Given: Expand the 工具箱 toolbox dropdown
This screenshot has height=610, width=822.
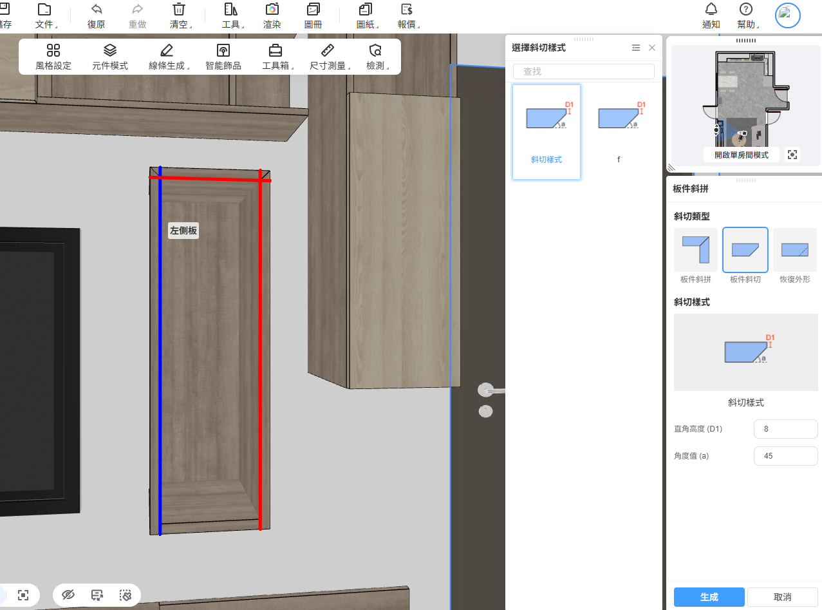Looking at the screenshot, I should (x=277, y=57).
